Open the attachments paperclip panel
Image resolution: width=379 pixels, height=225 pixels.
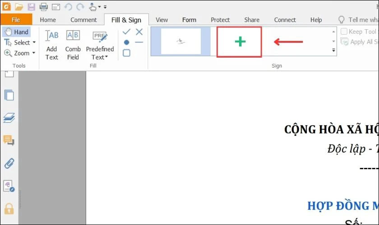tap(9, 163)
